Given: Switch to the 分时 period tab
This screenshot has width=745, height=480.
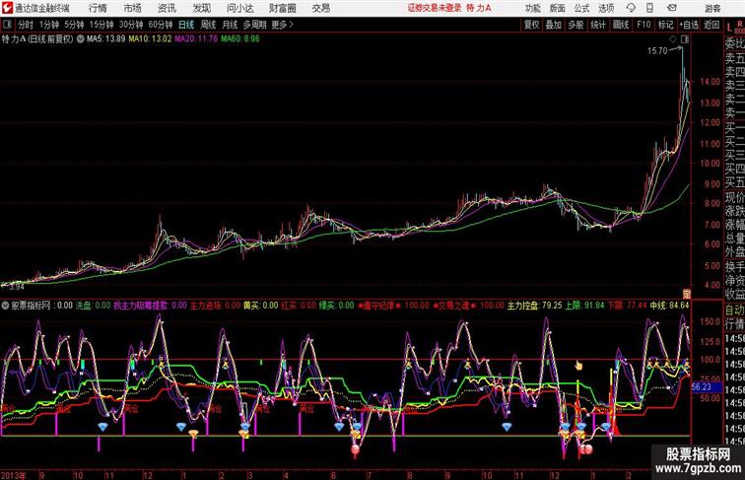Looking at the screenshot, I should (x=26, y=25).
